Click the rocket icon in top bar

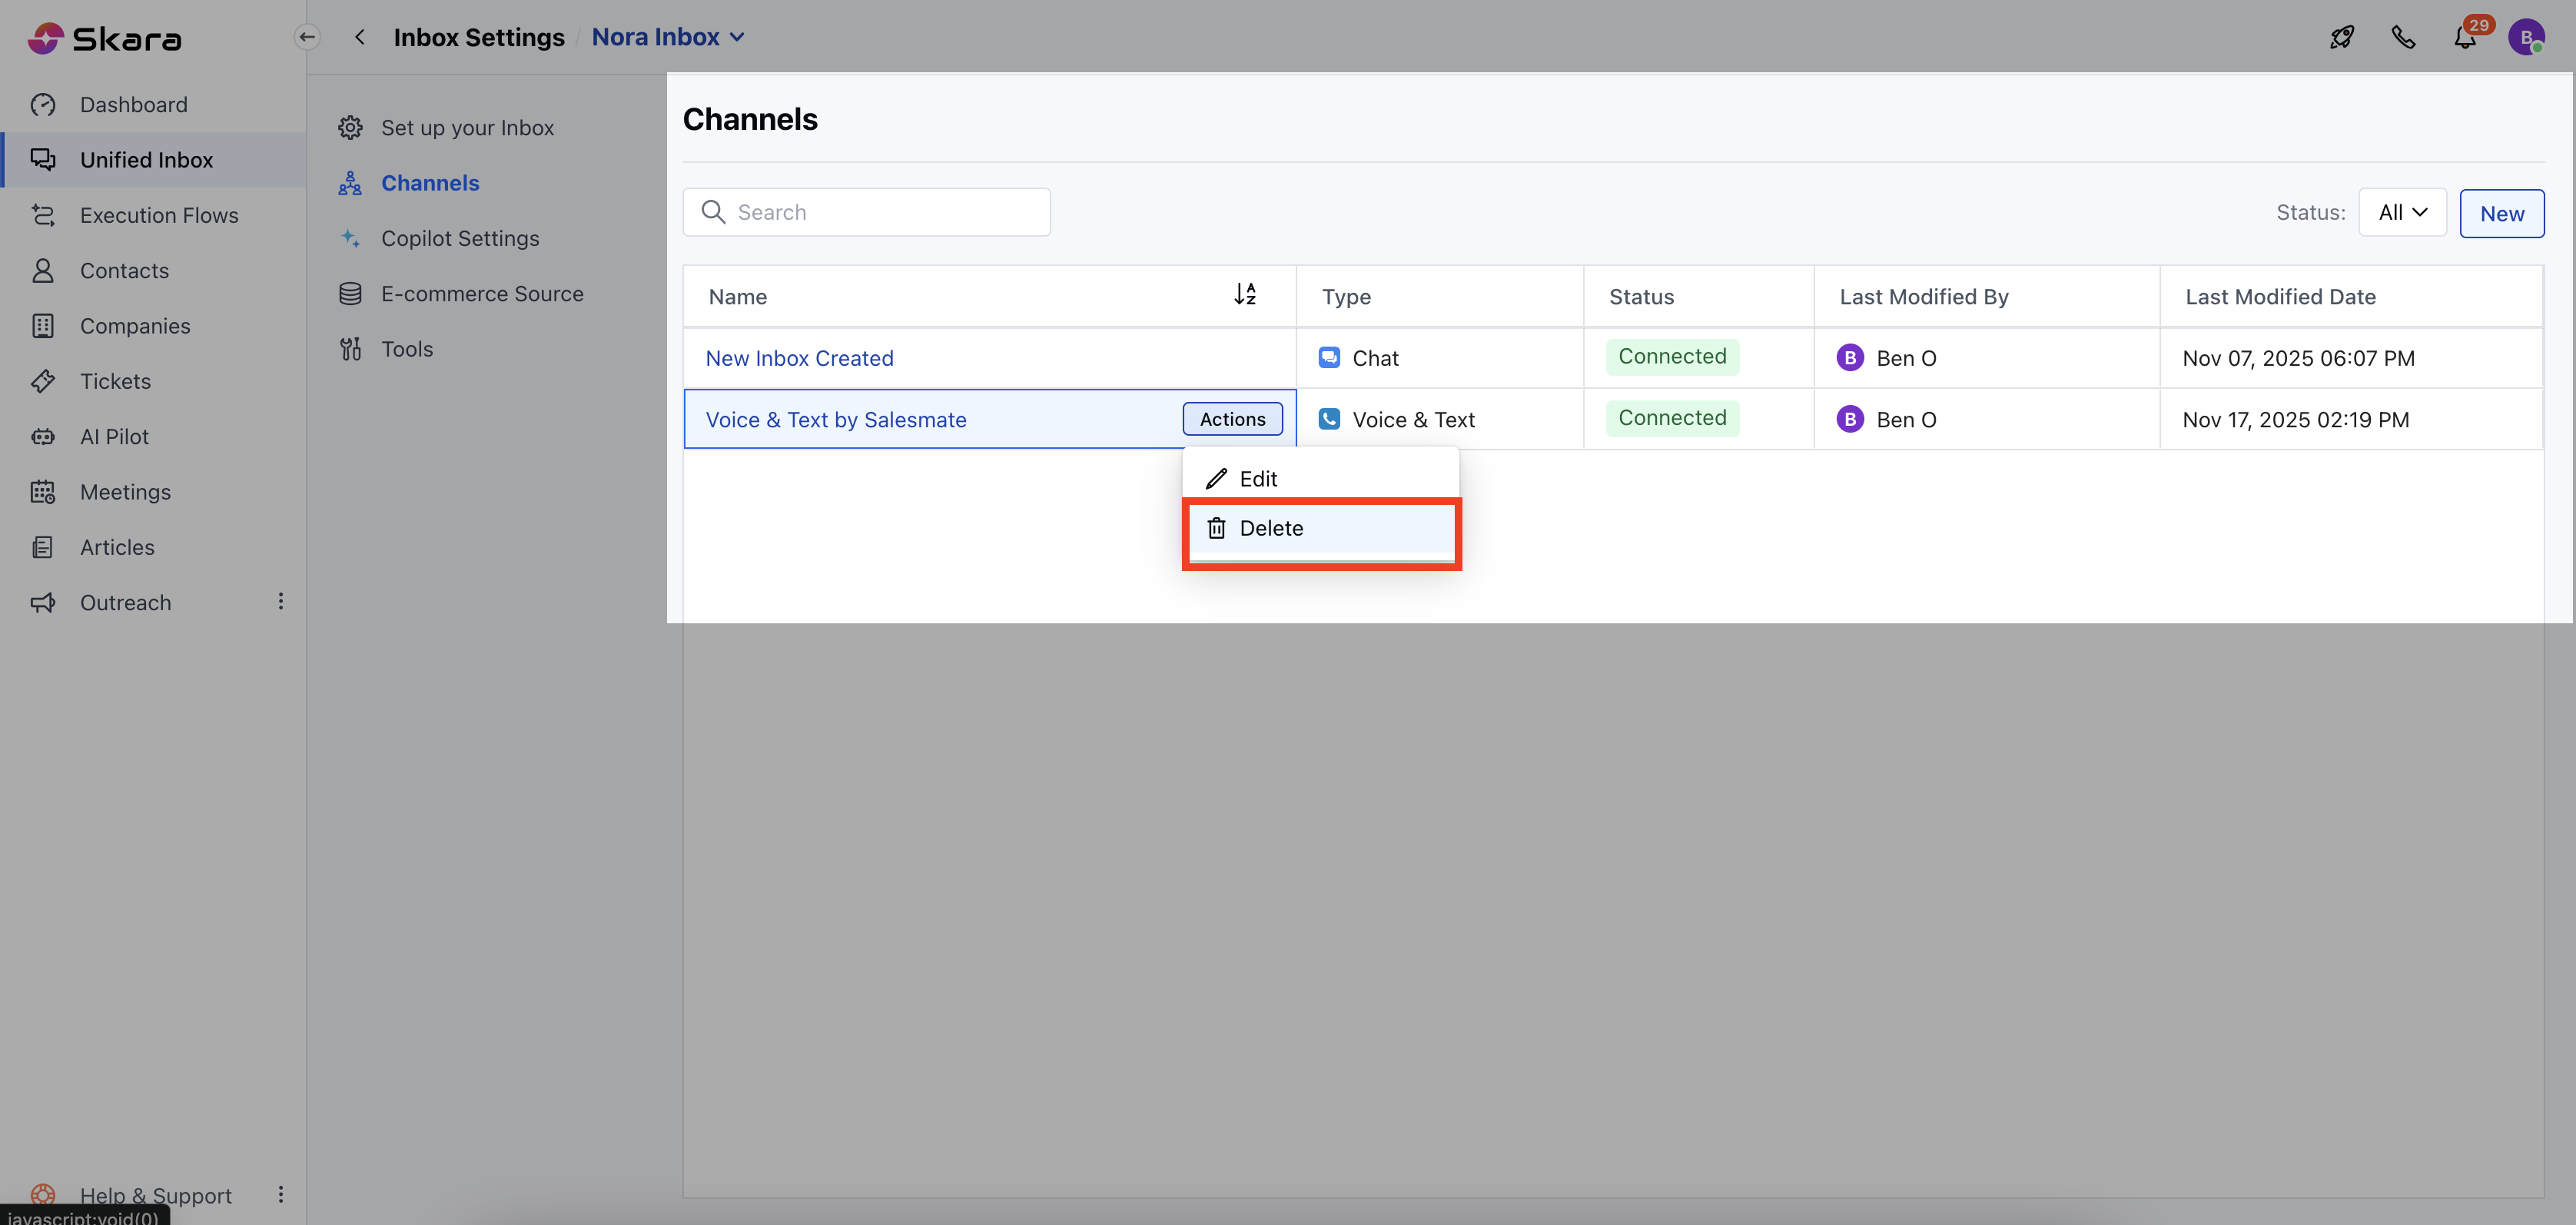click(x=2341, y=38)
